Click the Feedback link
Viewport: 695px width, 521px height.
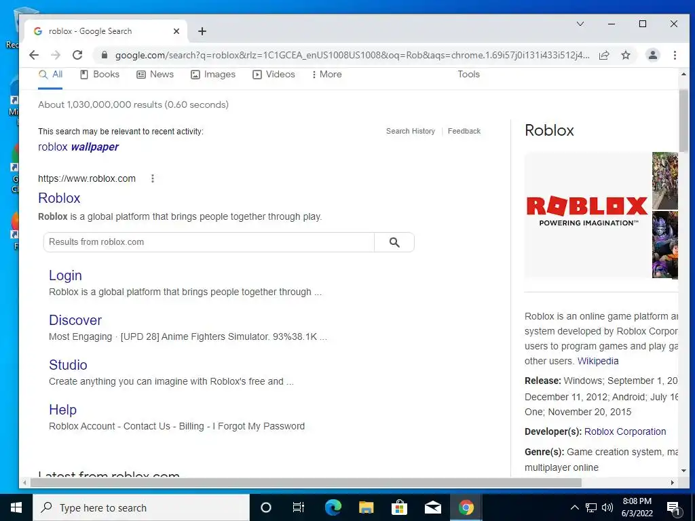pyautogui.click(x=464, y=131)
